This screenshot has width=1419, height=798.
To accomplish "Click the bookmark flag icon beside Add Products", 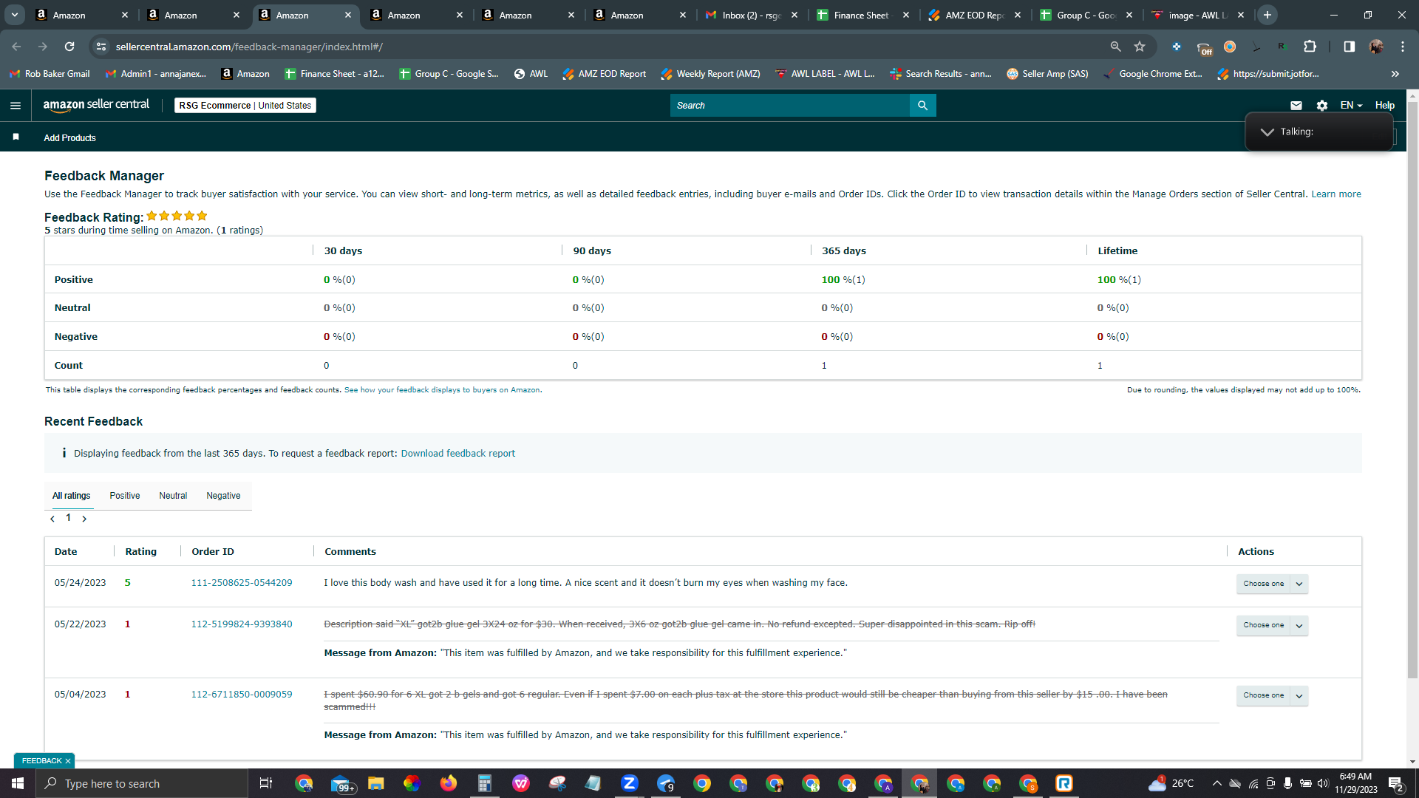I will click(16, 137).
